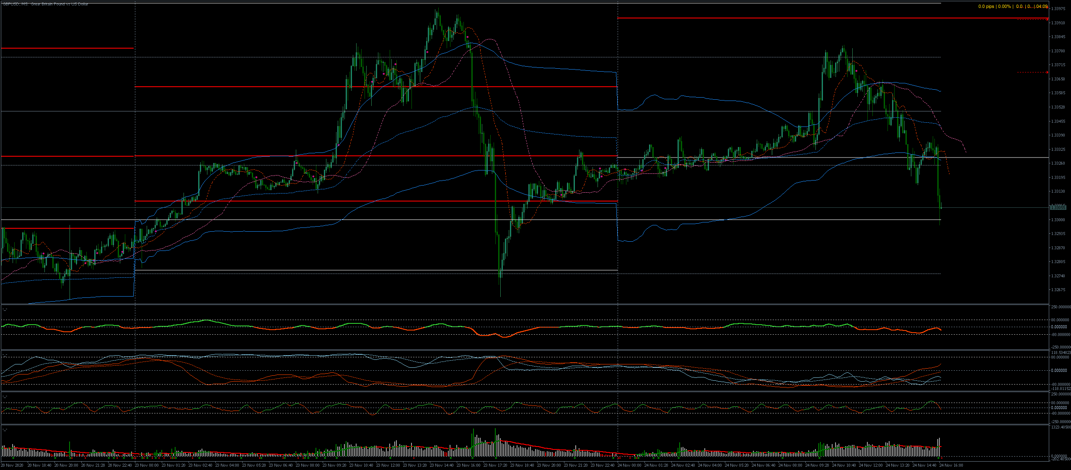The width and height of the screenshot is (1071, 470).
Task: Click the 23 Nov 16:00 time label
Action: (468, 465)
